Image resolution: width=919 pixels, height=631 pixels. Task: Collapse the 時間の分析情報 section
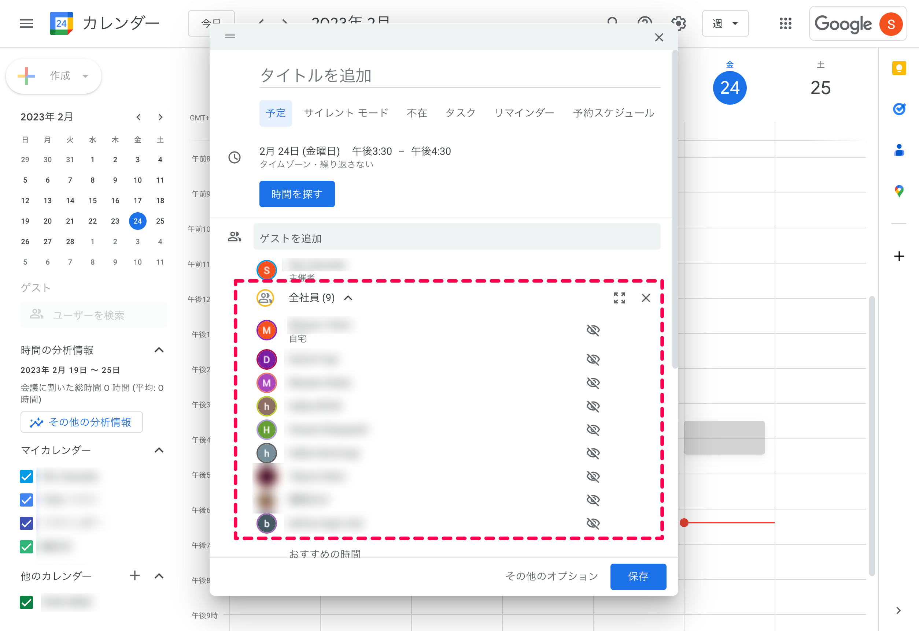[159, 350]
